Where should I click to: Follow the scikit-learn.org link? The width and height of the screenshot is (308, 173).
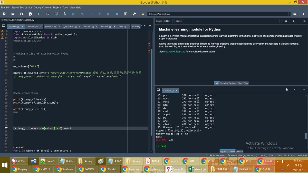point(175,52)
